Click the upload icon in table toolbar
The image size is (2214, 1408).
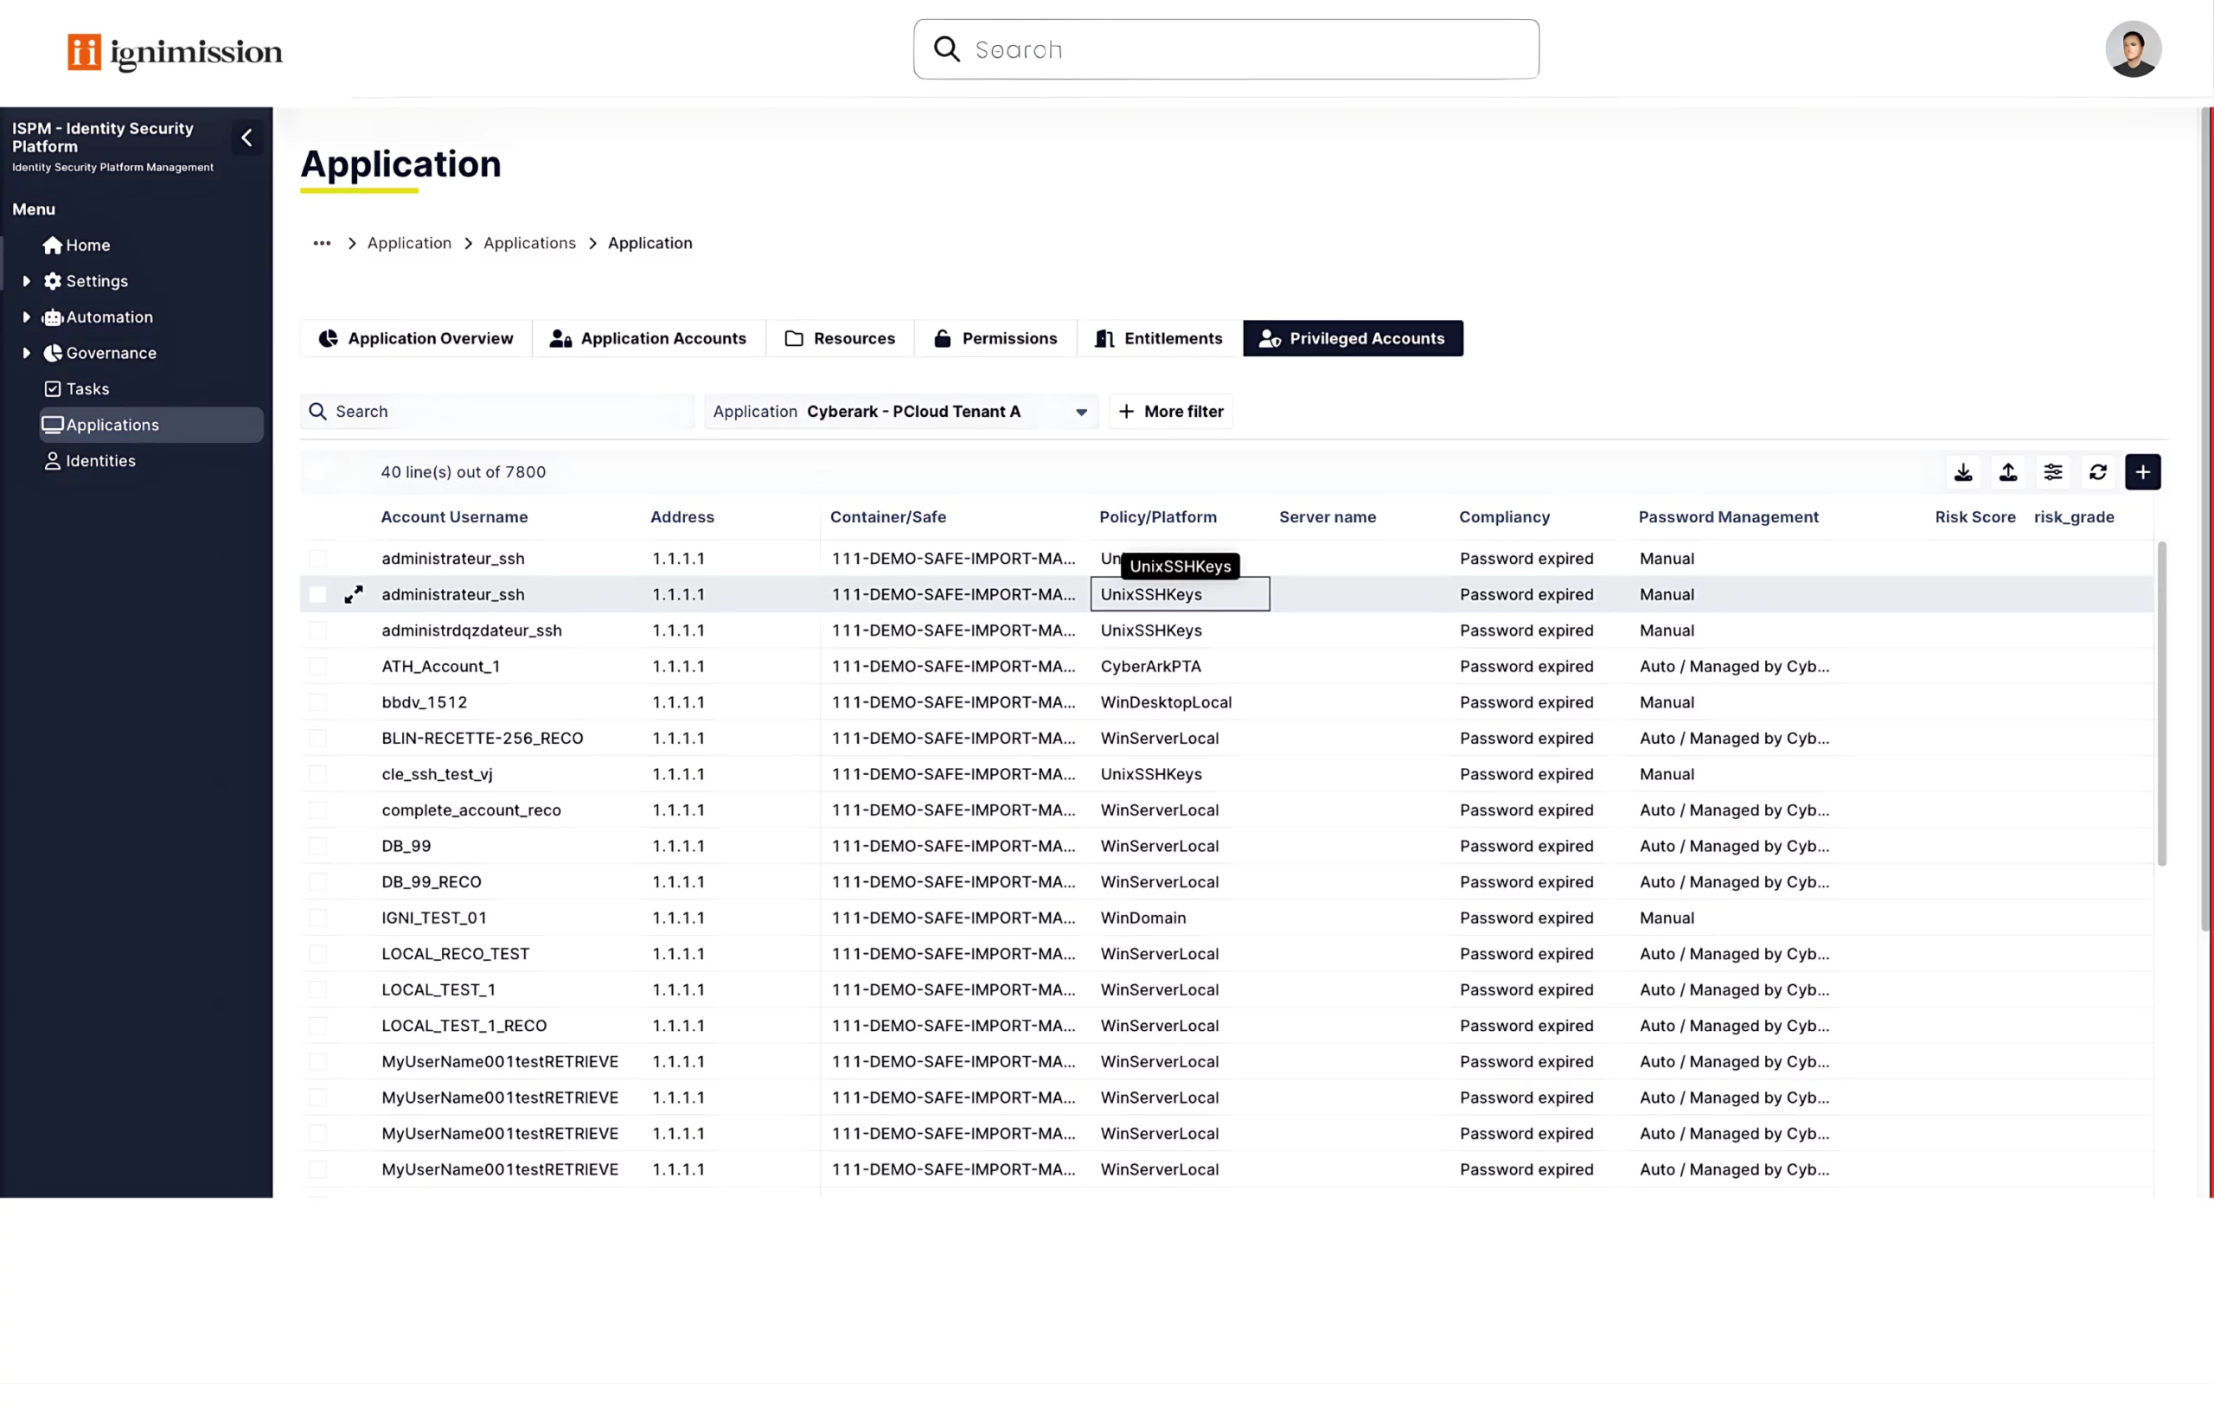pyautogui.click(x=2008, y=472)
